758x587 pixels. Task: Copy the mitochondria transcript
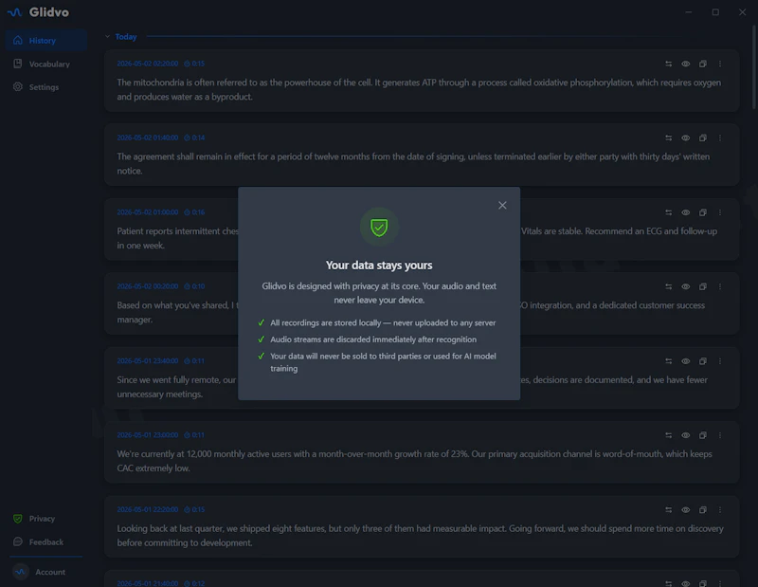pos(703,64)
